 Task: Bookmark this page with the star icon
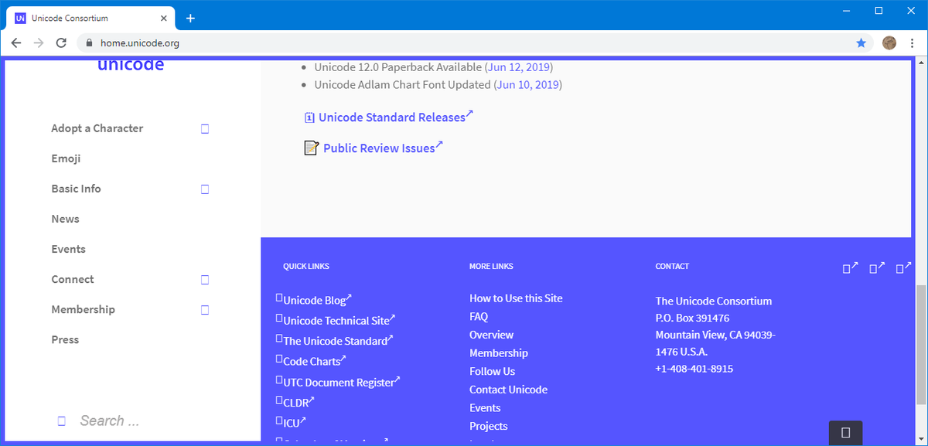pos(861,43)
